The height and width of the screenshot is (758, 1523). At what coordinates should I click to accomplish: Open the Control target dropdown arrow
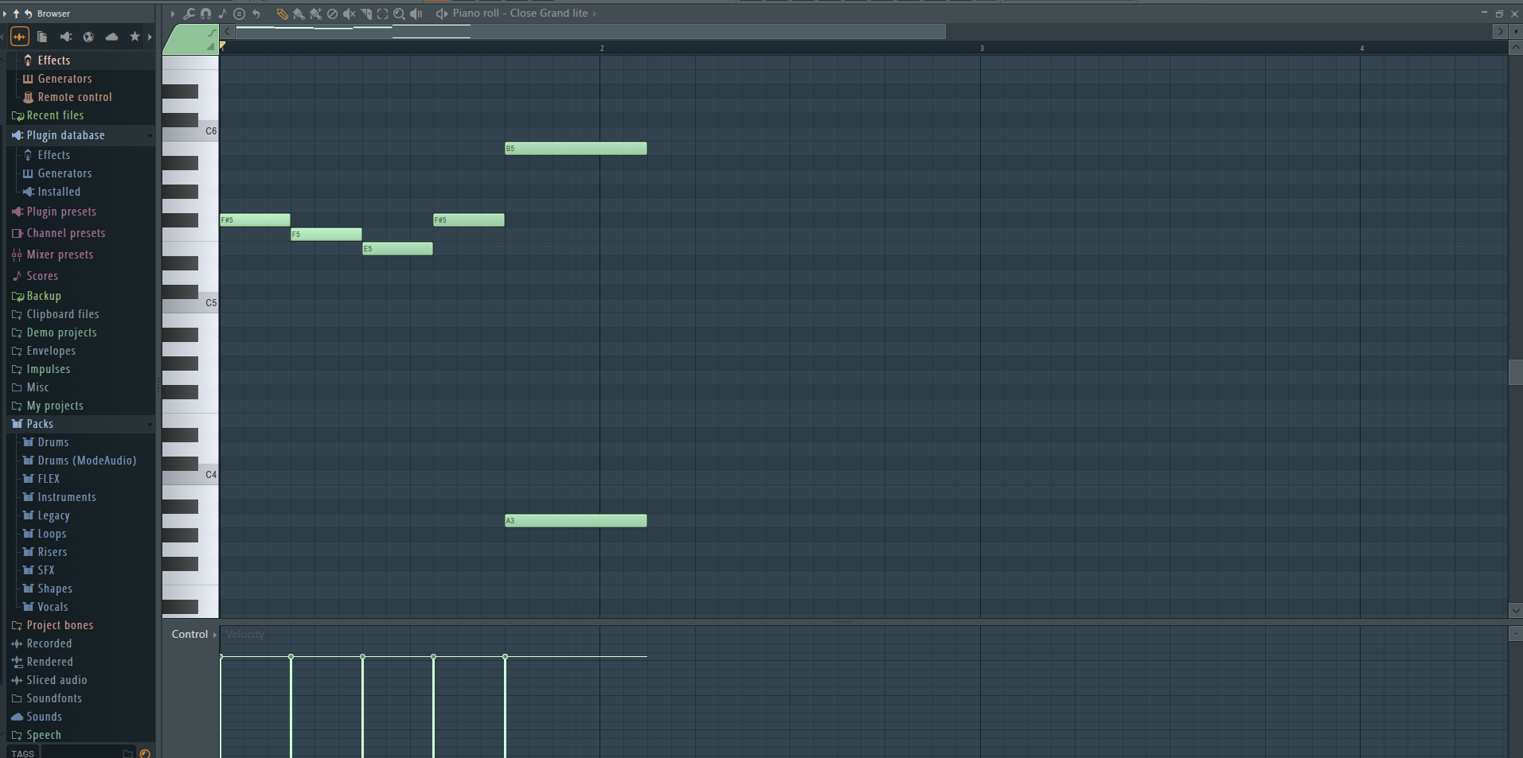[215, 635]
